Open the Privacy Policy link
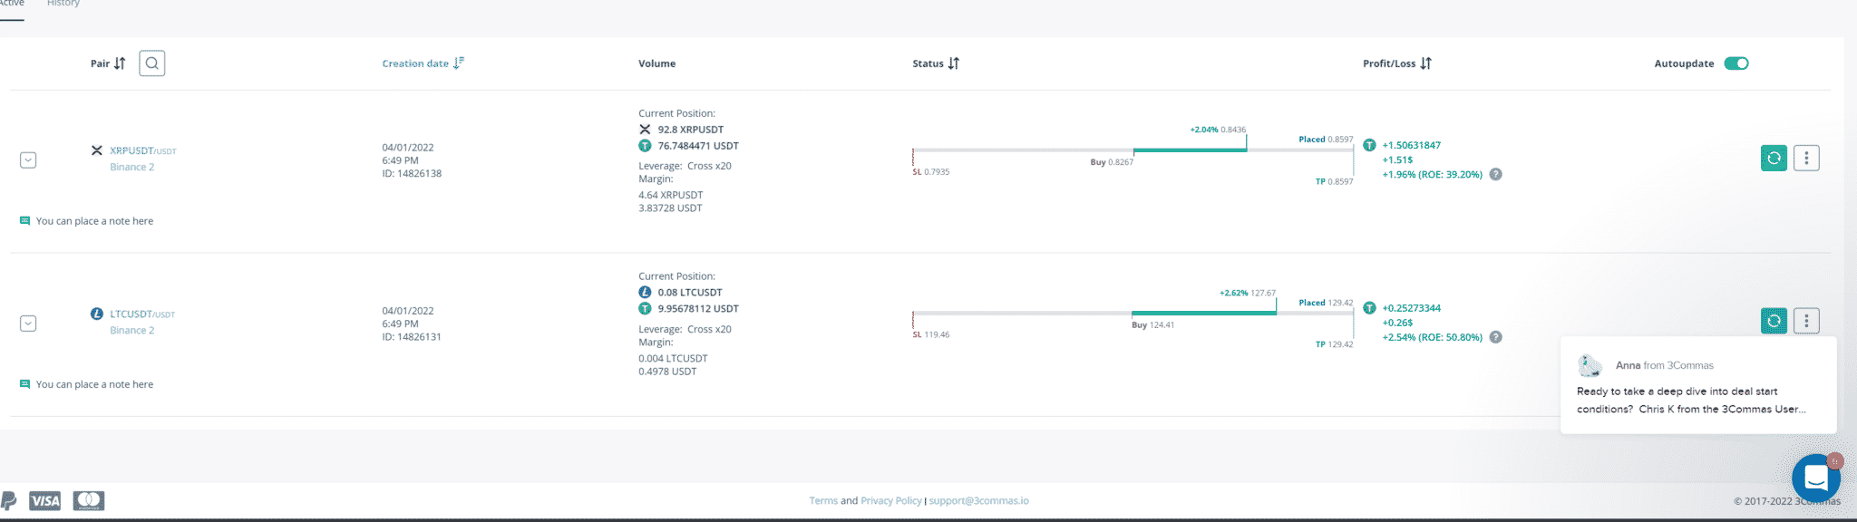The height and width of the screenshot is (522, 1857). [891, 500]
